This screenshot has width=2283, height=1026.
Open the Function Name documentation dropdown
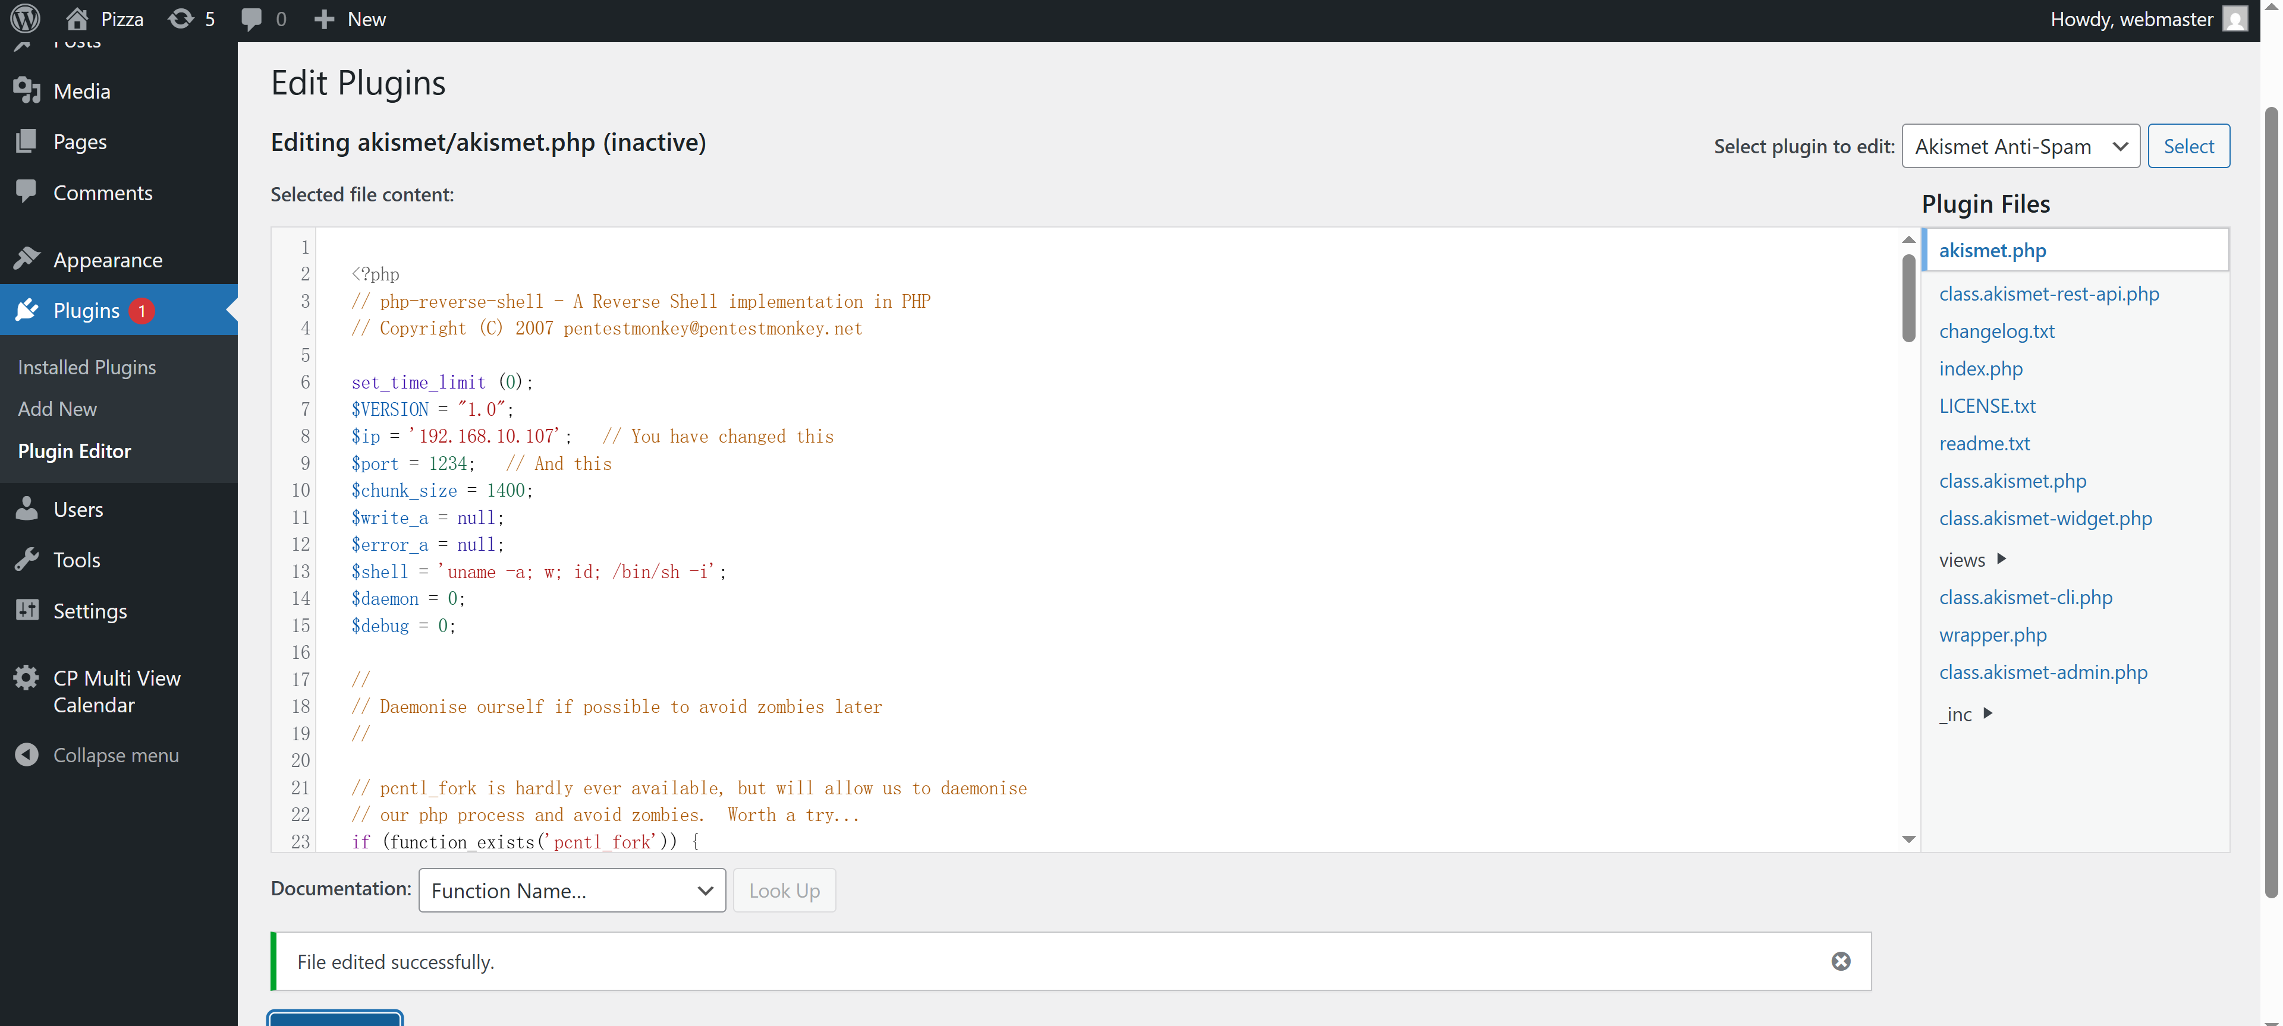coord(571,891)
